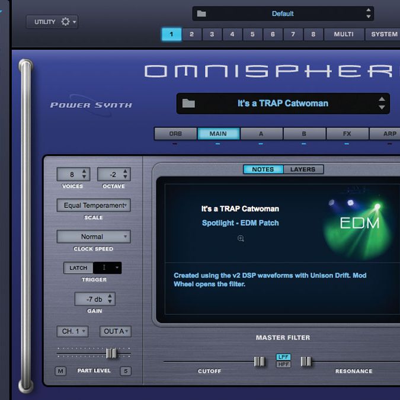Click the EDM spotlight patch image

tap(357, 225)
